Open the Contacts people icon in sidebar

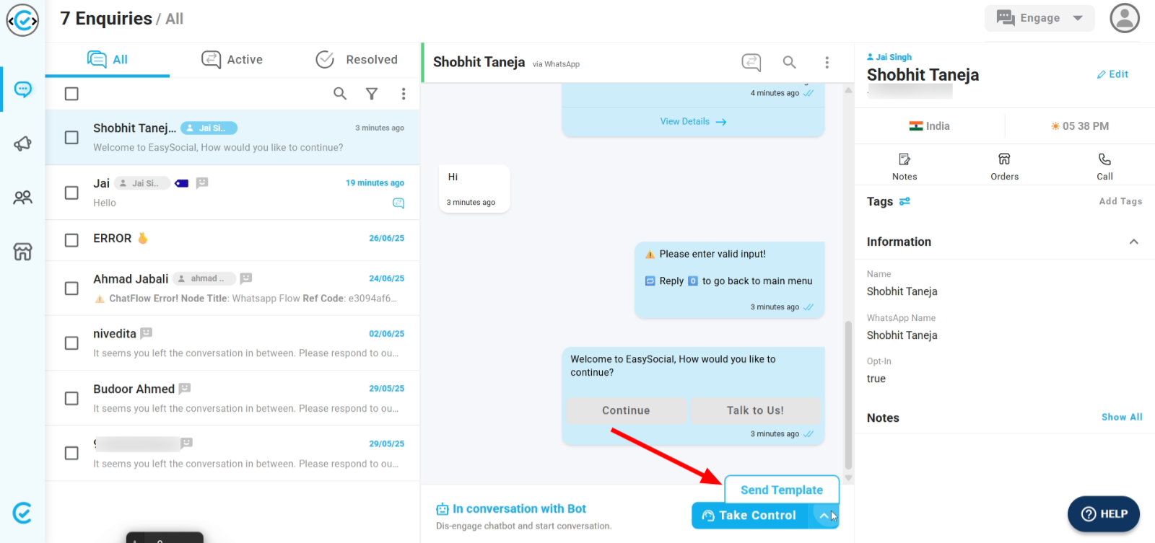click(22, 198)
